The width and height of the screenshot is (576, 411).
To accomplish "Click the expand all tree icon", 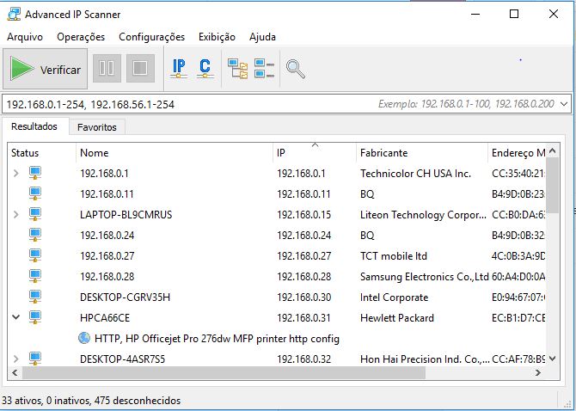I will click(x=237, y=69).
